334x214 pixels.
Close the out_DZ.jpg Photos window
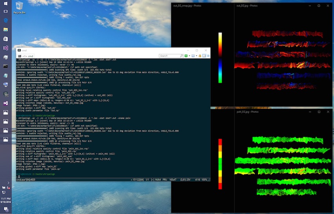click(x=328, y=6)
